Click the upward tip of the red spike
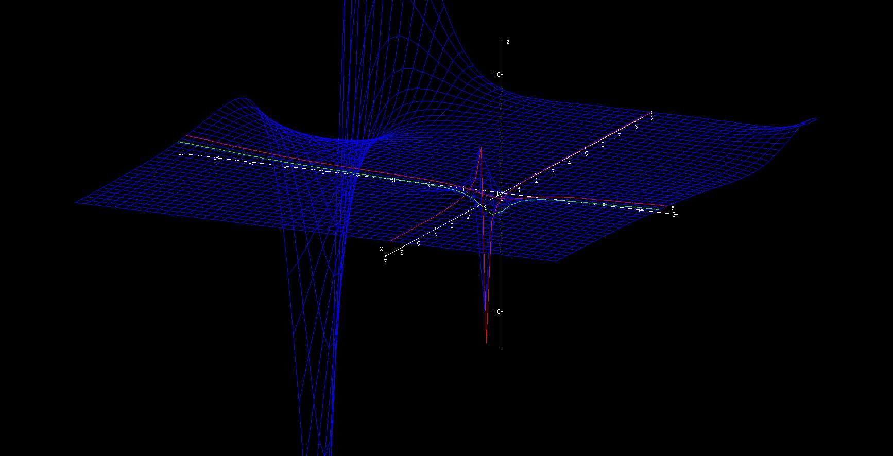Viewport: 893px width, 456px height. click(x=480, y=148)
